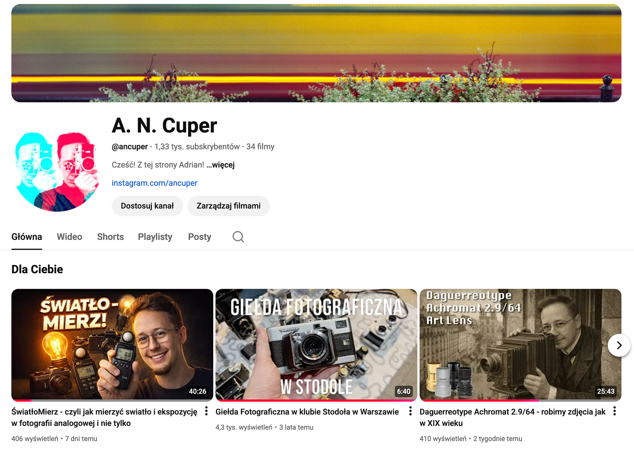
Task: Expand channel description with …więcej
Action: tap(221, 165)
